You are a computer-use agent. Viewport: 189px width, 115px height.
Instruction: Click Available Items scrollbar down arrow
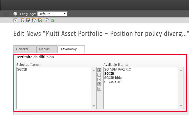click(181, 106)
